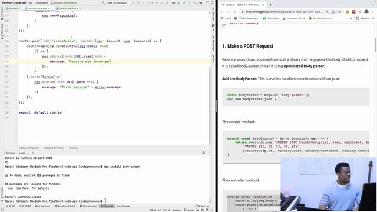Add a new terminal session tab

pyautogui.click(x=33, y=153)
